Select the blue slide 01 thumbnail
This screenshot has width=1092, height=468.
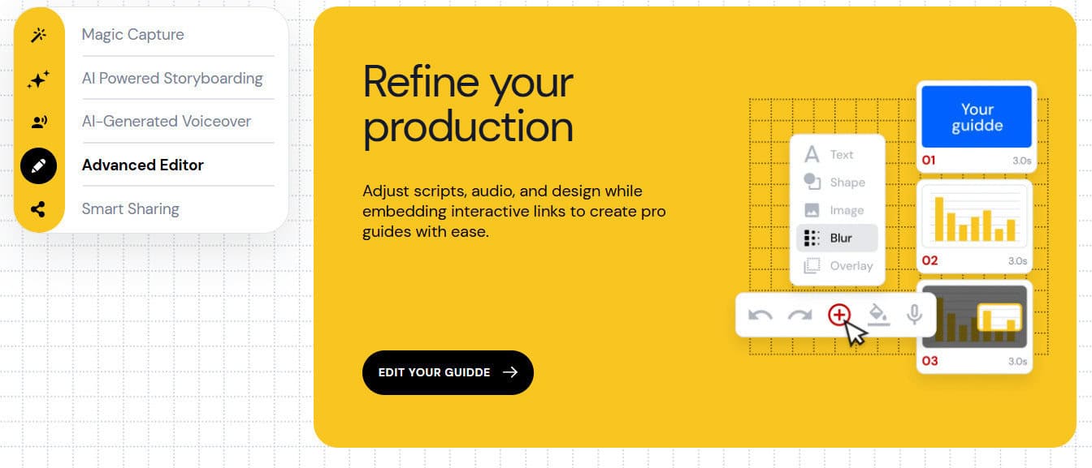point(976,118)
